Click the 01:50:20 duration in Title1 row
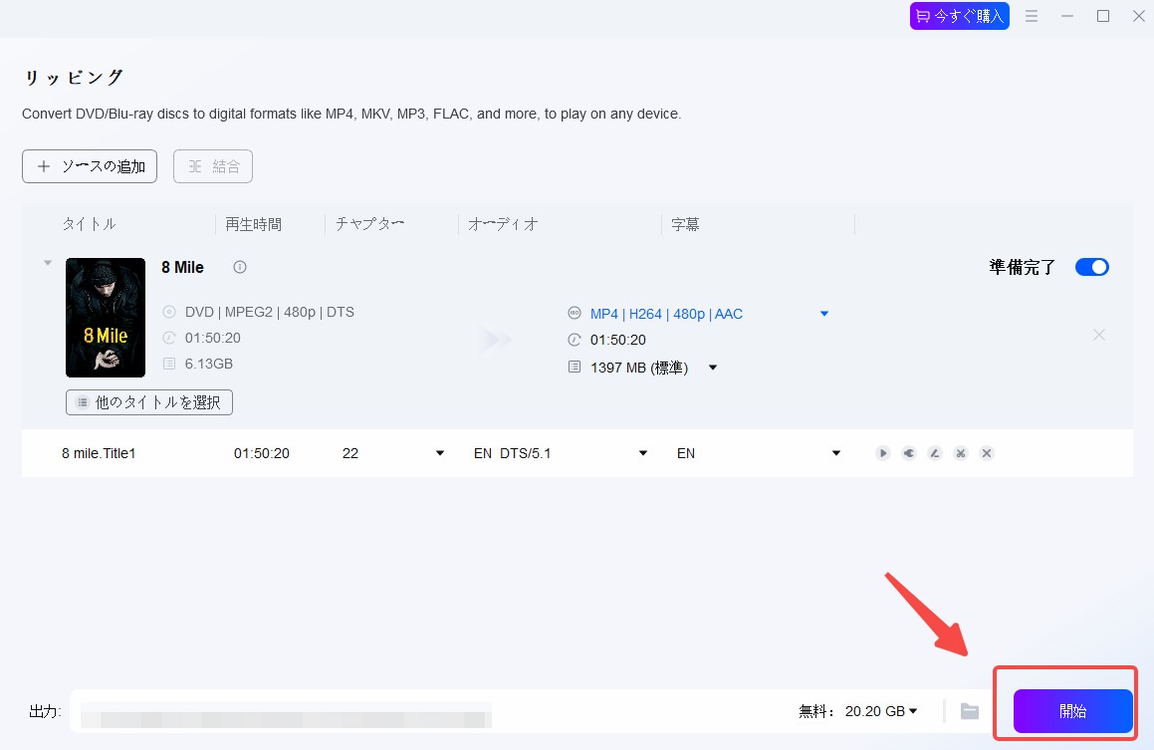The width and height of the screenshot is (1154, 750). point(261,453)
